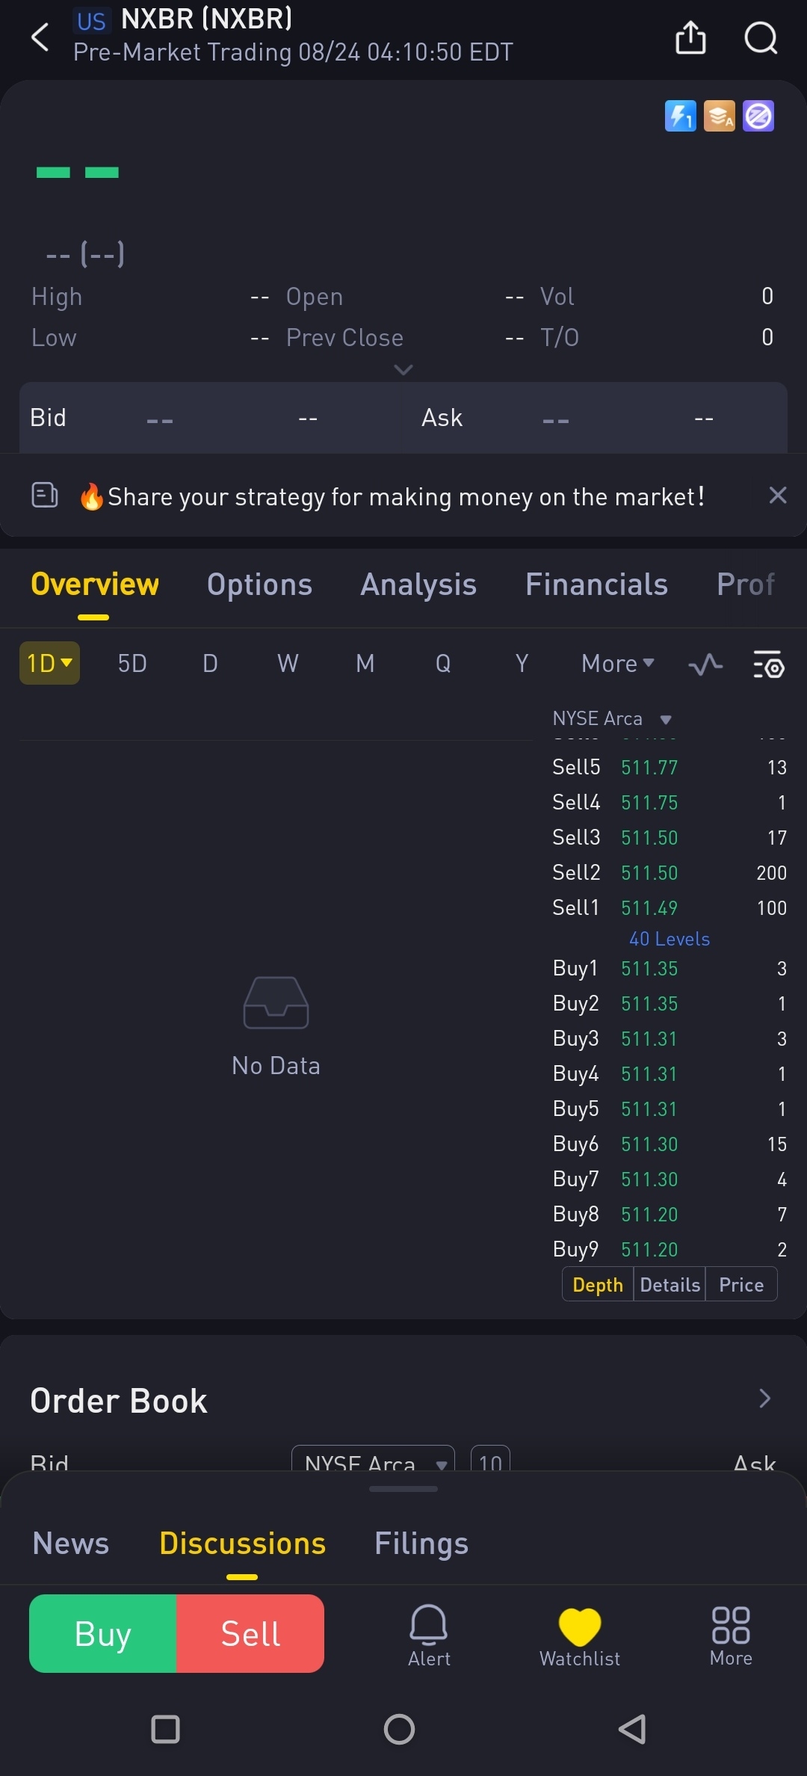This screenshot has height=1776, width=807.
Task: Open the More grid icon
Action: pyautogui.click(x=731, y=1634)
